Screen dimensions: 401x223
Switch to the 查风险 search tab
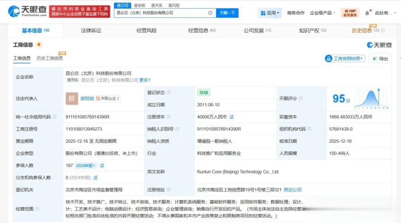(174, 5)
